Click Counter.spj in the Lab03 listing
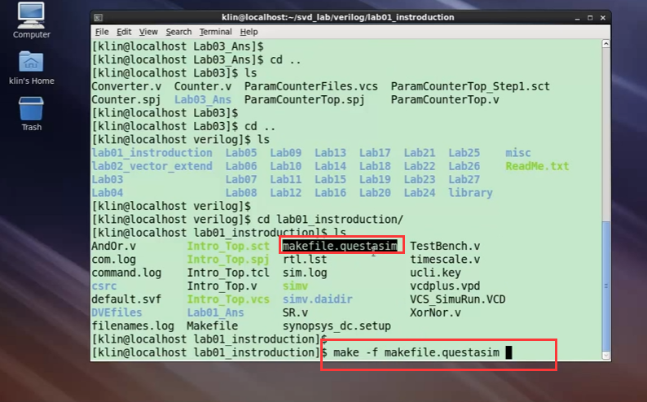The height and width of the screenshot is (402, 647). tap(126, 100)
